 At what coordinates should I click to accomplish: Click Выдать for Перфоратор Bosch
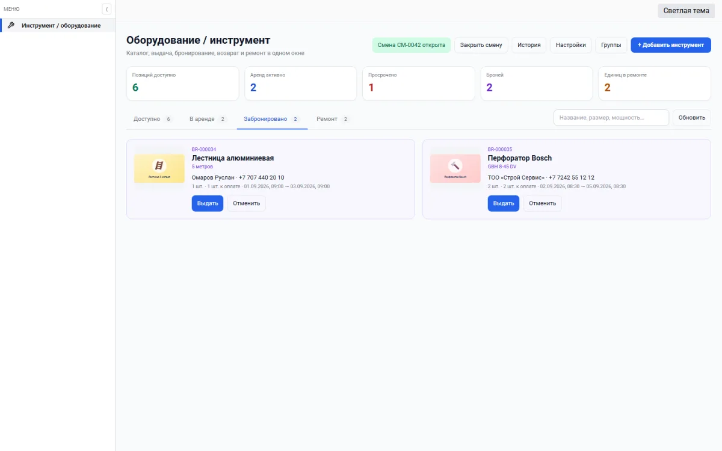504,203
